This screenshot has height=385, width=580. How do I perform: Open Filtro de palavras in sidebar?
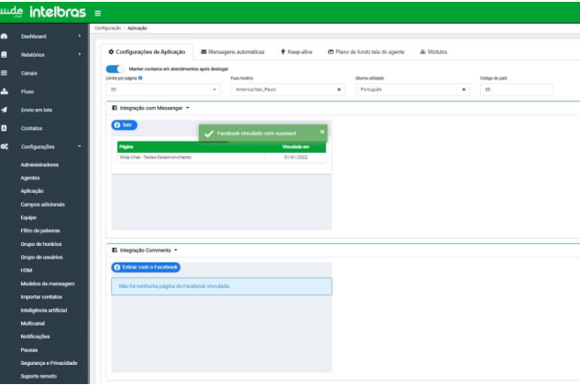[x=40, y=230]
